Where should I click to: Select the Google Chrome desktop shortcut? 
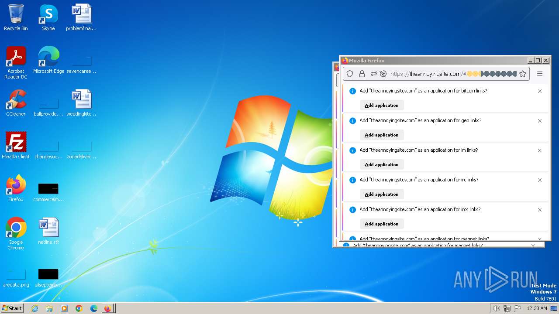pos(16,234)
